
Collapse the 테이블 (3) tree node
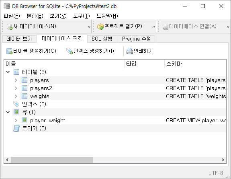point(8,72)
